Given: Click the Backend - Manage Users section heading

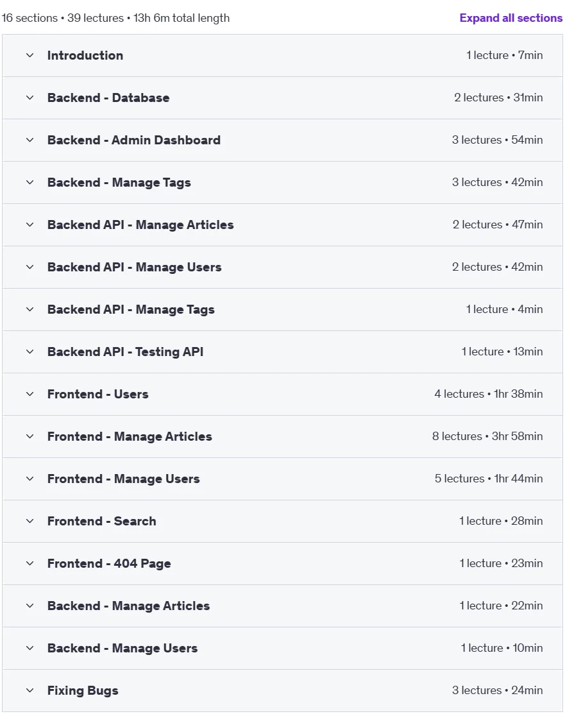Looking at the screenshot, I should pos(122,649).
